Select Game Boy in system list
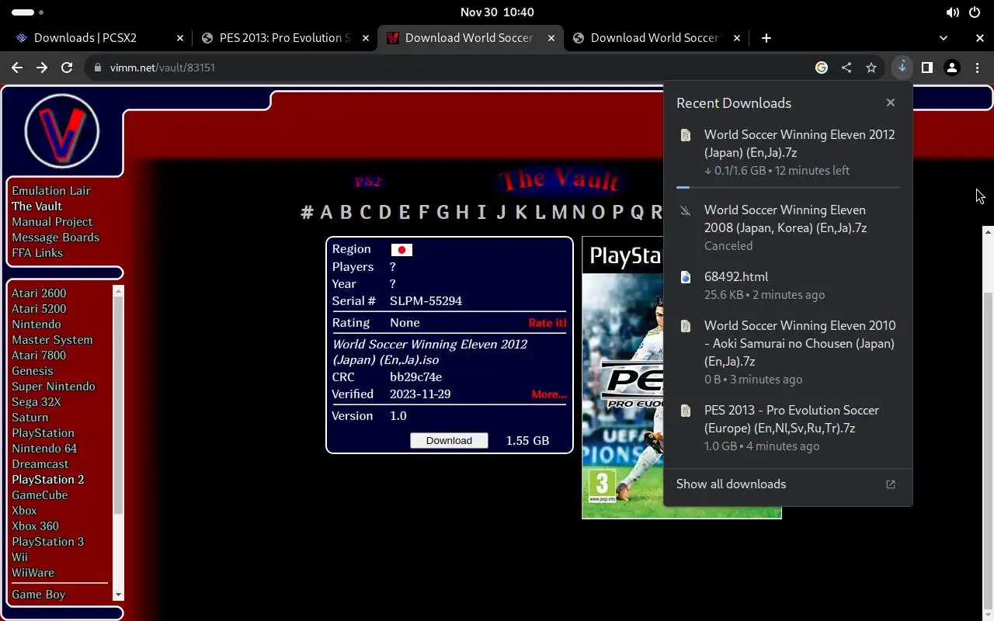 point(38,595)
